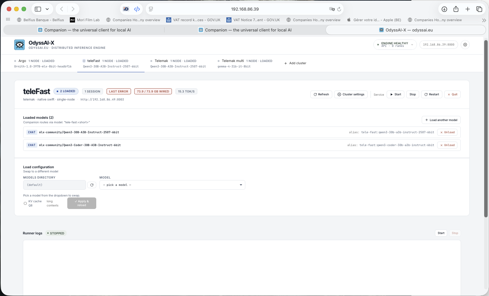Screen dimensions: 489x296
Task: Stop the teleFast service
Action: (x=413, y=94)
